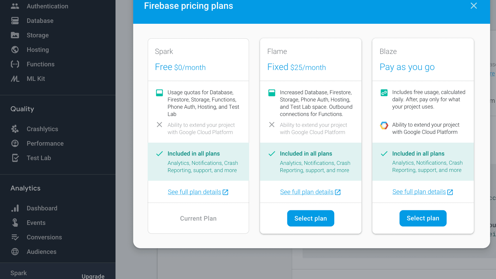
Task: Click the Authentication people icon
Action: [15, 6]
